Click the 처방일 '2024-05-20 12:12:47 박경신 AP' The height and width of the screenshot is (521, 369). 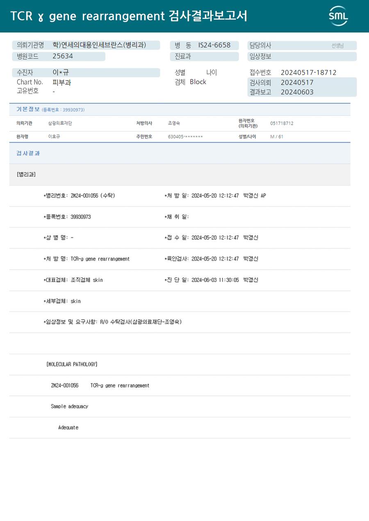(229, 196)
